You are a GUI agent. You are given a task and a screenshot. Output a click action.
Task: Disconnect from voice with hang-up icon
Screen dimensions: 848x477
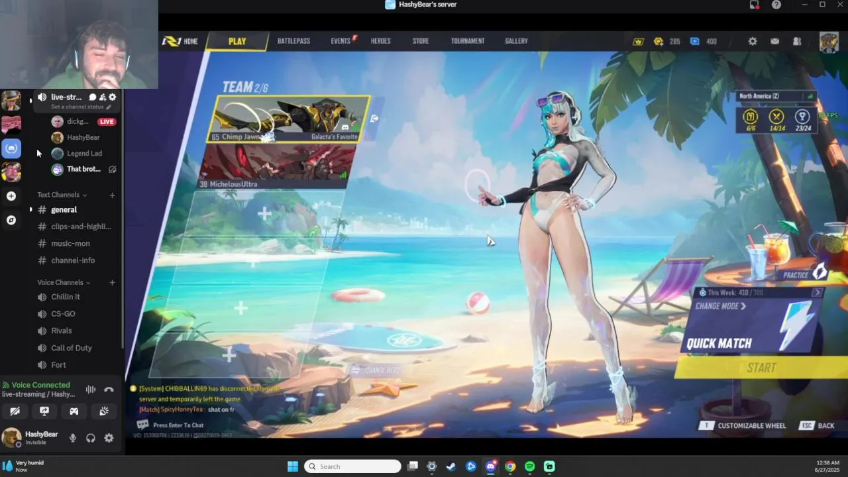(x=109, y=390)
